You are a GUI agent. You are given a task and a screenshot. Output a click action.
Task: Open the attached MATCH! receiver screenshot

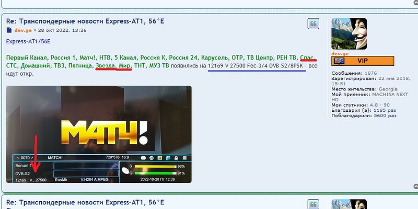click(99, 134)
